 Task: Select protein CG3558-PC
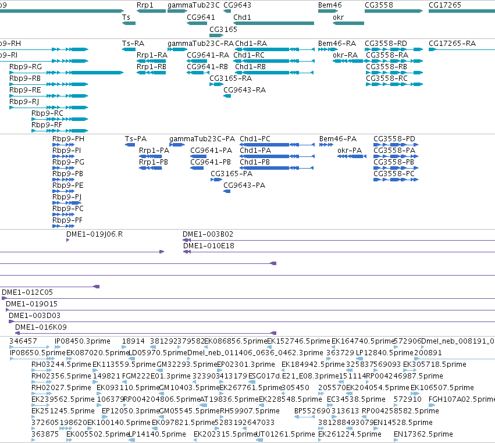pos(396,180)
